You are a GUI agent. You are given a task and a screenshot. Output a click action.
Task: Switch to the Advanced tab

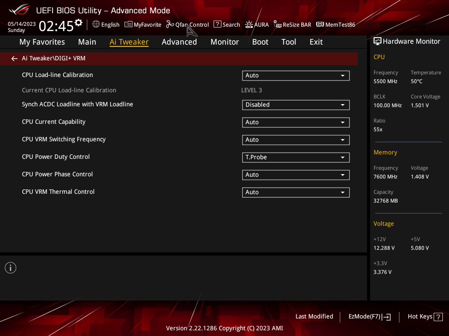(x=179, y=42)
